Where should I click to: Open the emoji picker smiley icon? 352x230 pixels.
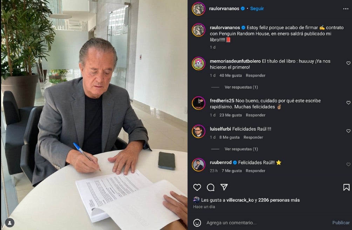[x=197, y=223]
